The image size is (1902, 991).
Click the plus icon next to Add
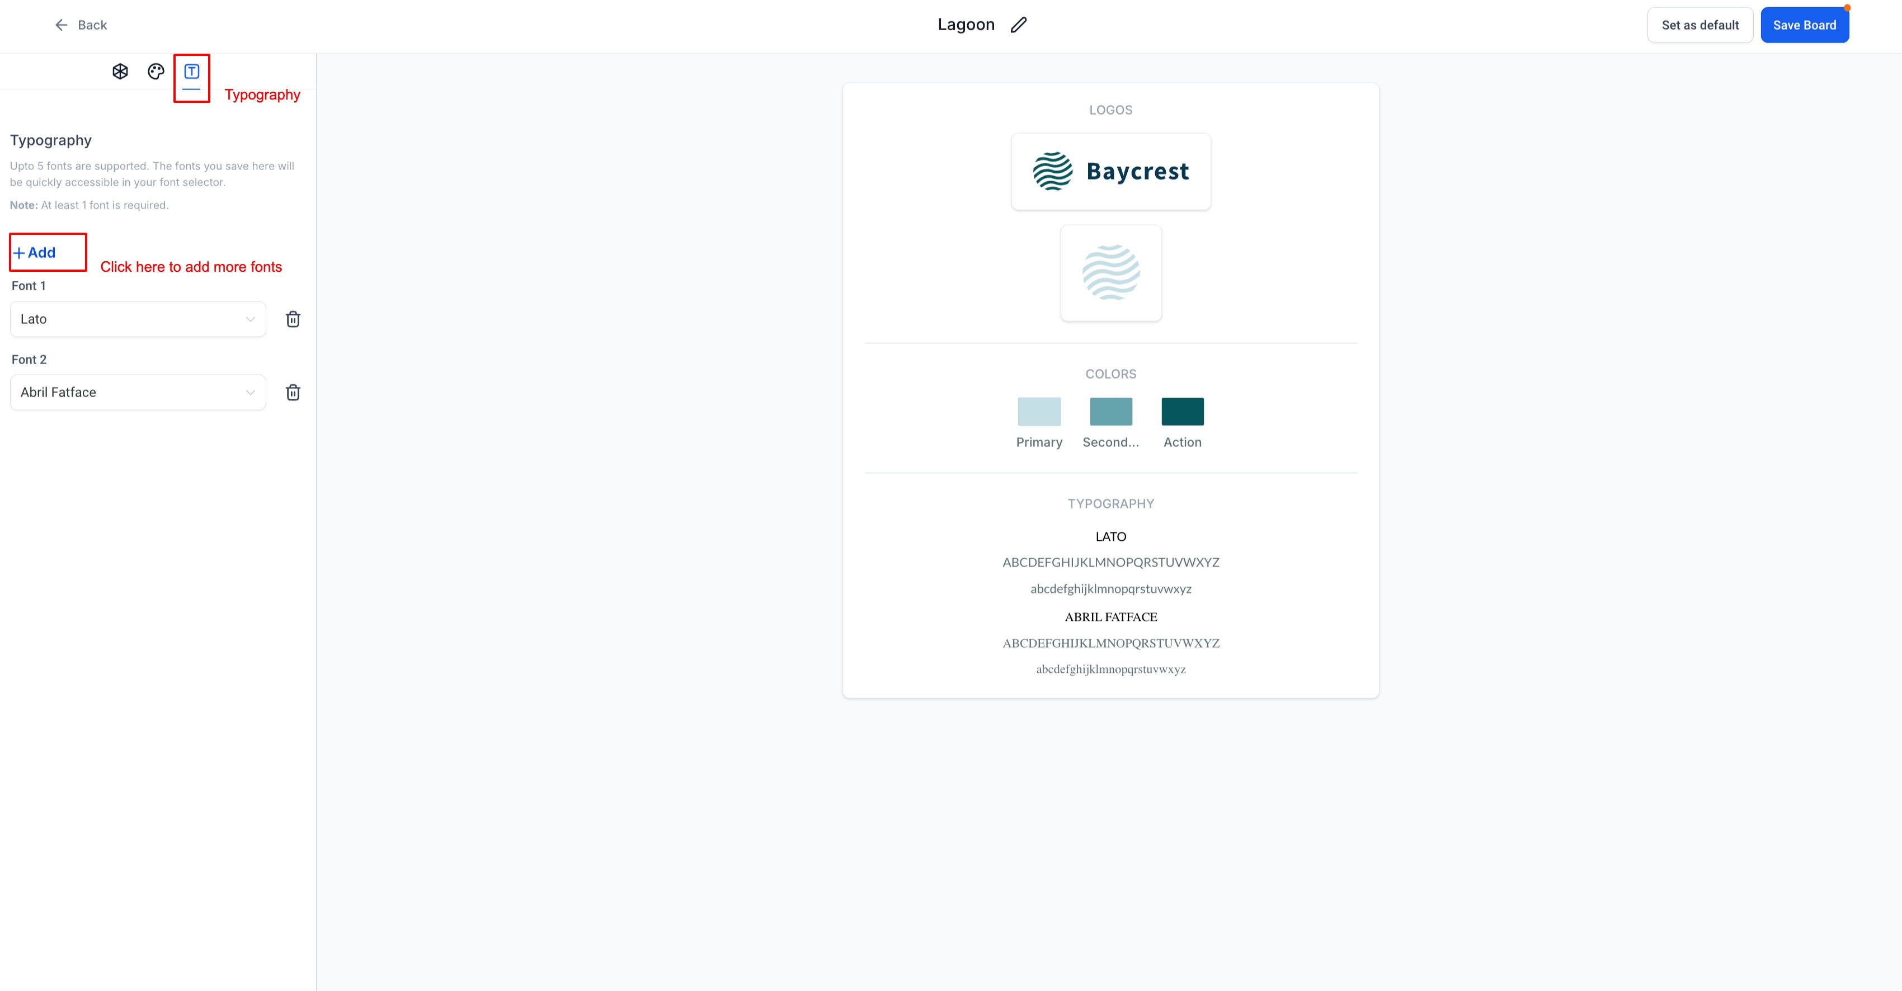(x=19, y=253)
